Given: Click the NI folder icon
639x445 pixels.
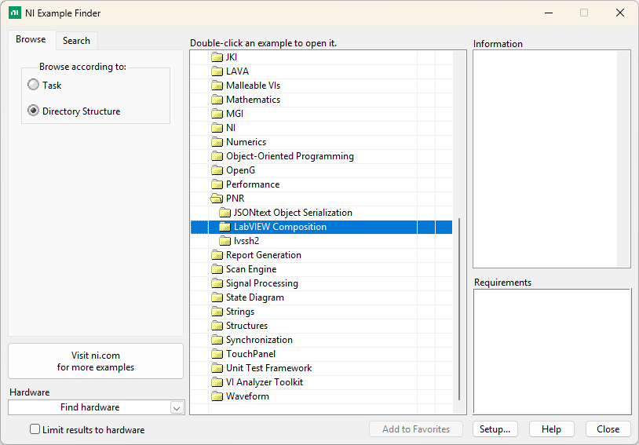Looking at the screenshot, I should click(x=217, y=128).
